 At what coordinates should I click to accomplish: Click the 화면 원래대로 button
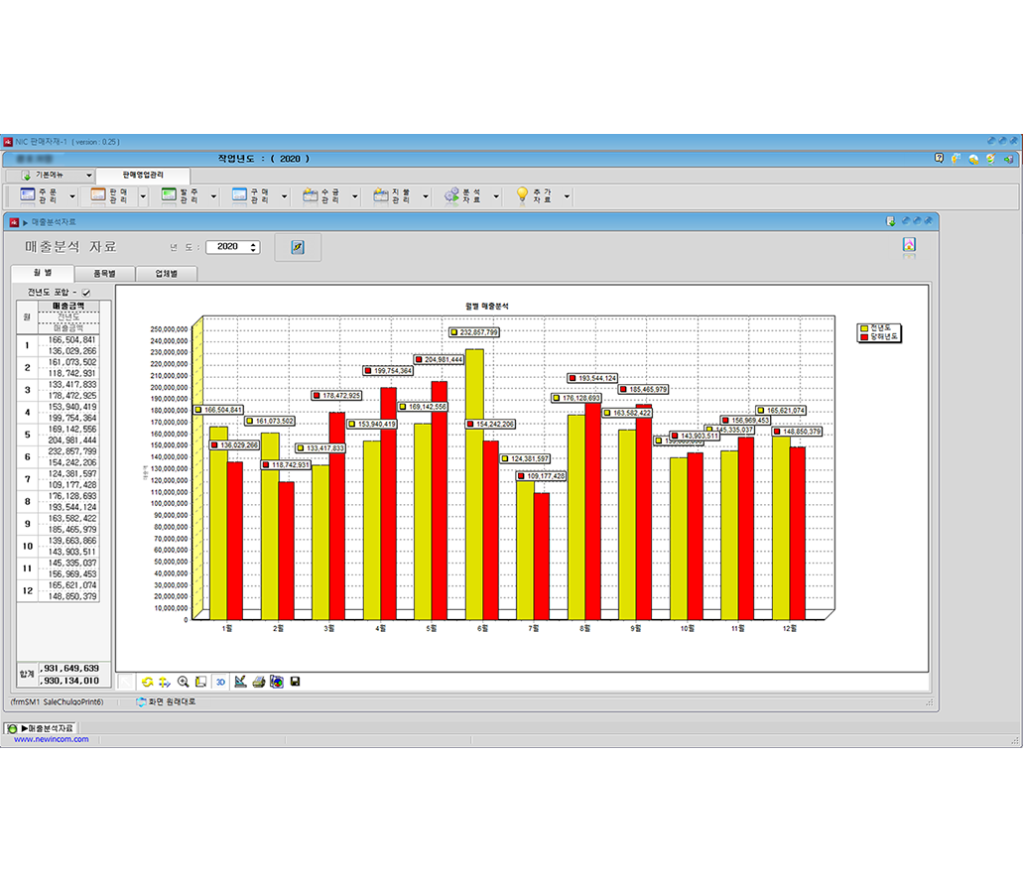click(166, 701)
